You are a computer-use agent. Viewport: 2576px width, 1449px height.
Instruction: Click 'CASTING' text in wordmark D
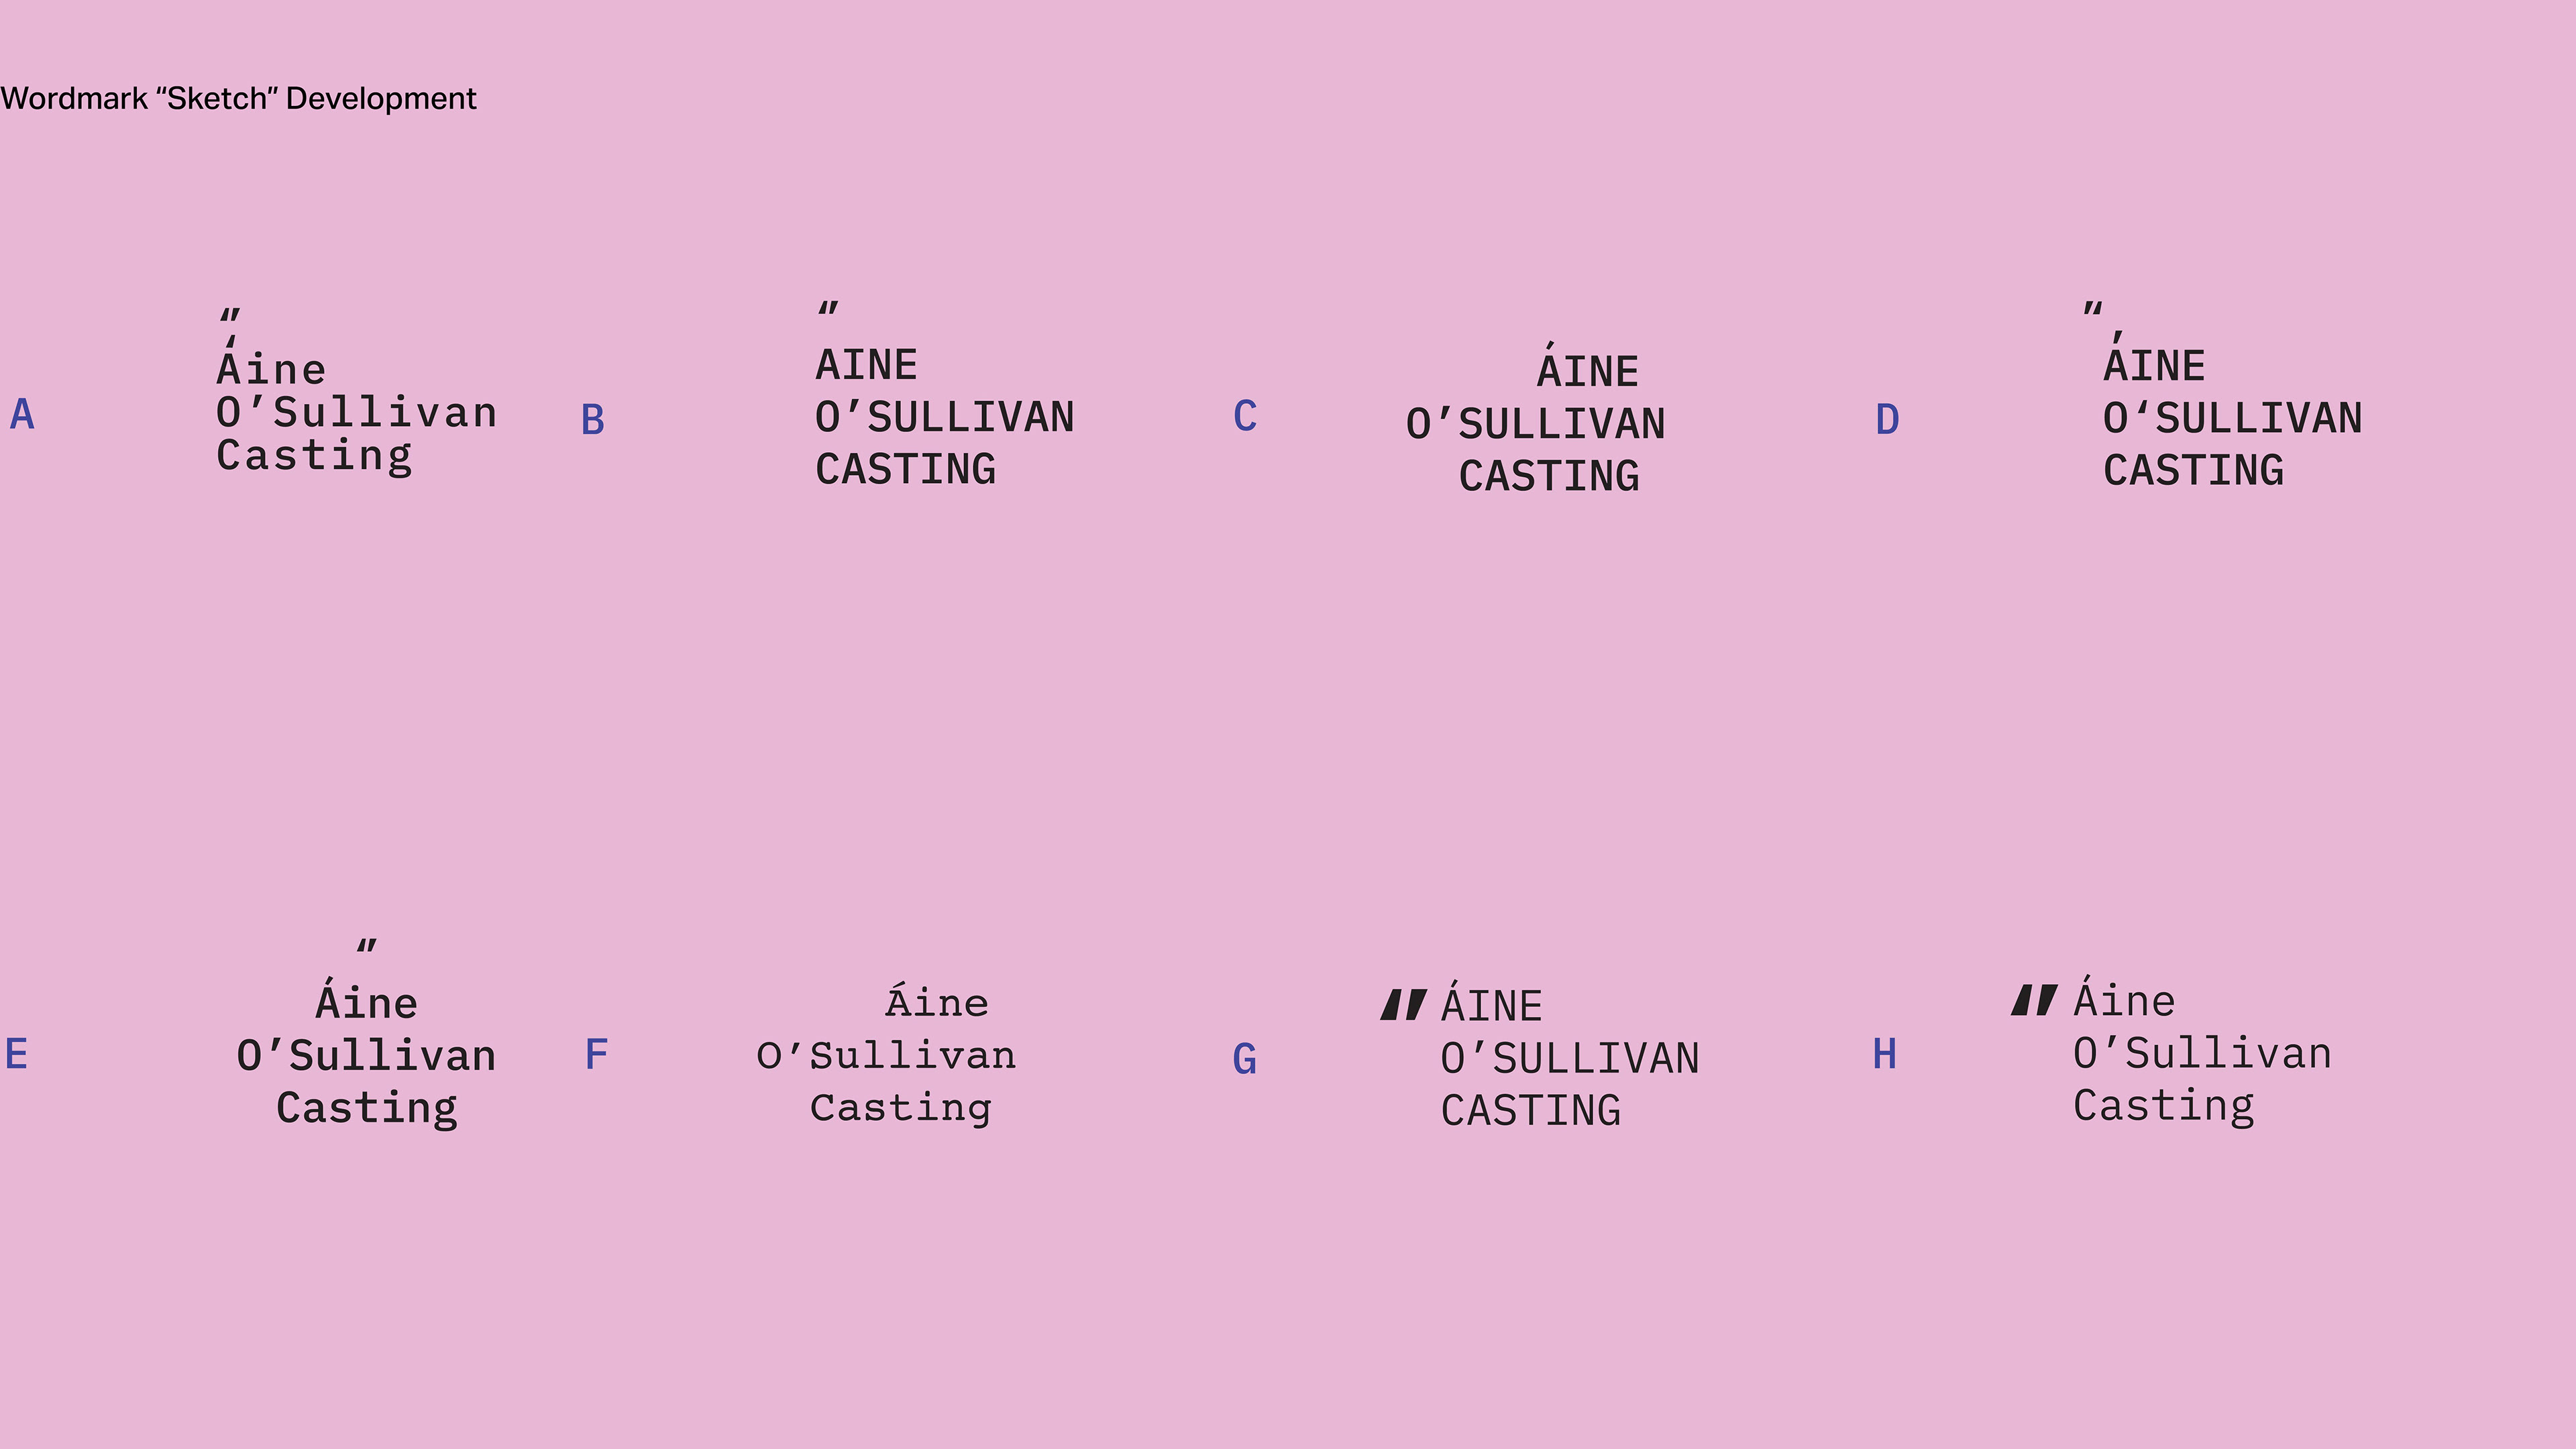click(x=2193, y=470)
